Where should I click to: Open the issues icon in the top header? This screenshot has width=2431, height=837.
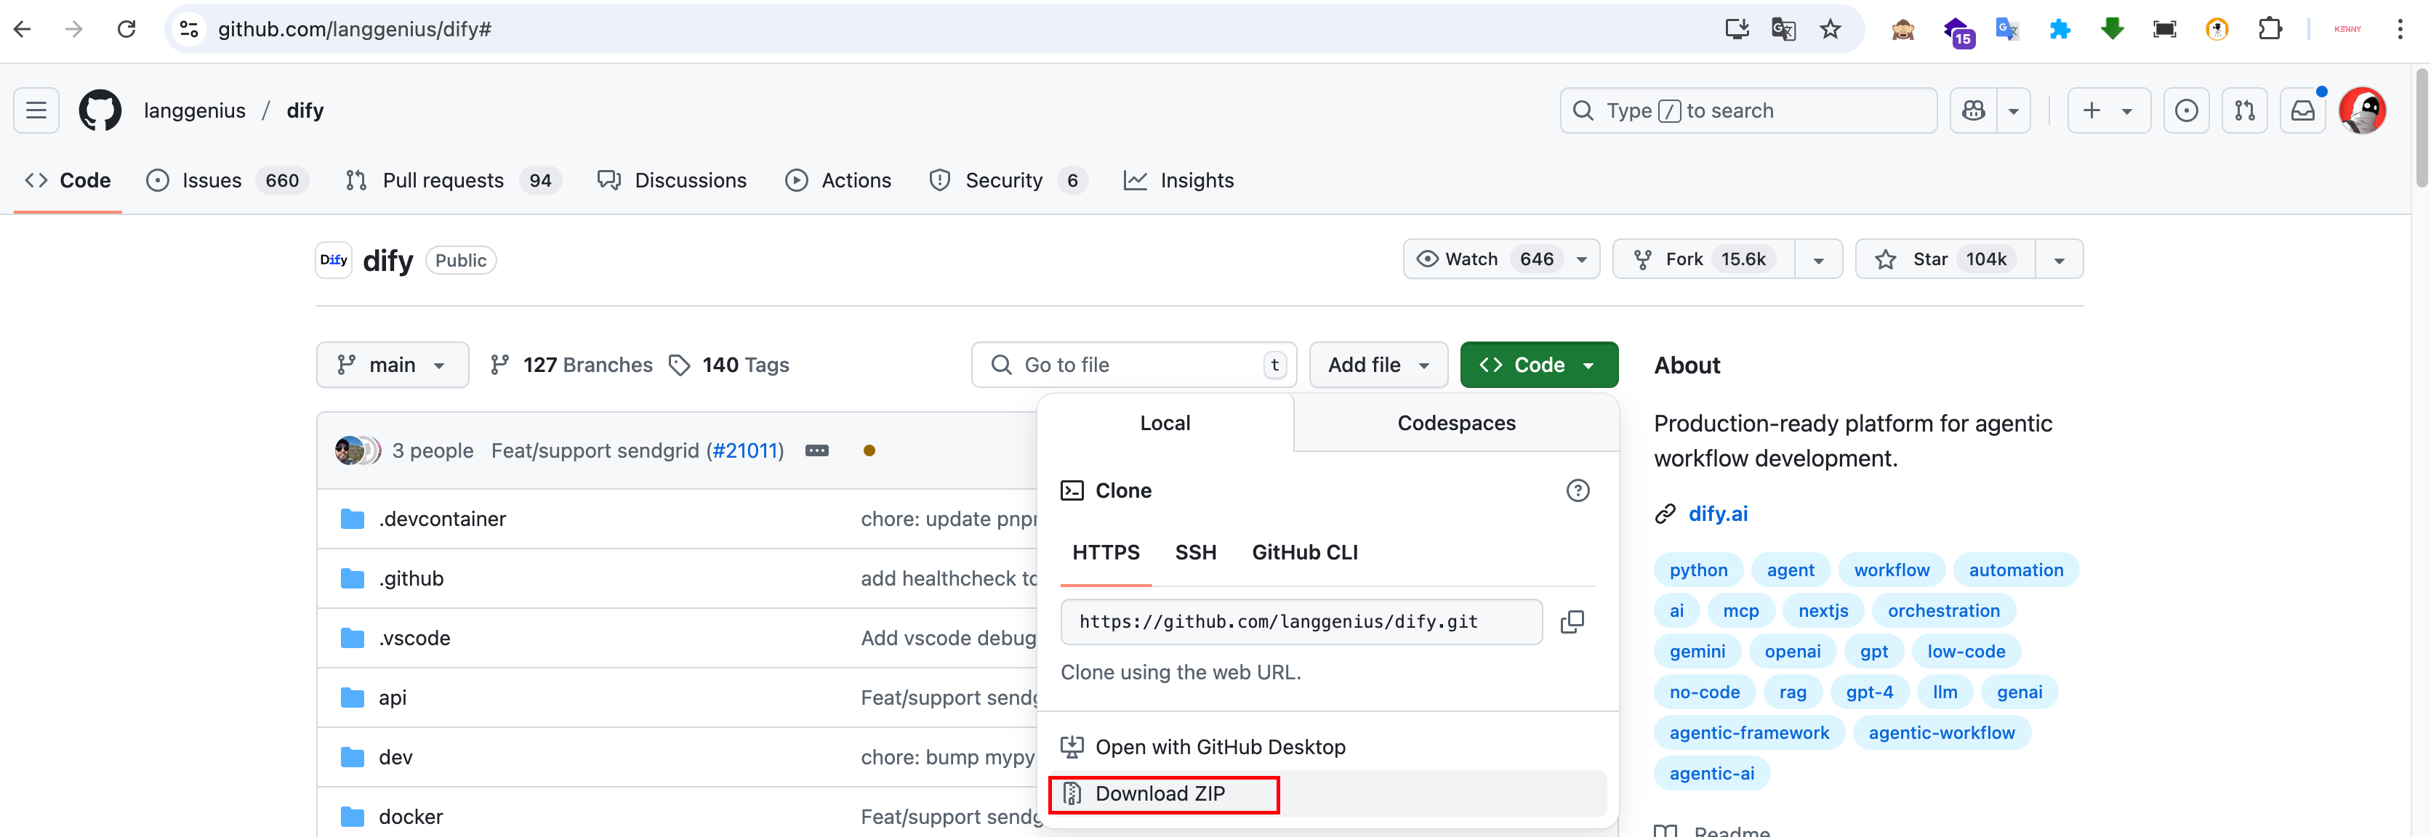(x=2187, y=110)
